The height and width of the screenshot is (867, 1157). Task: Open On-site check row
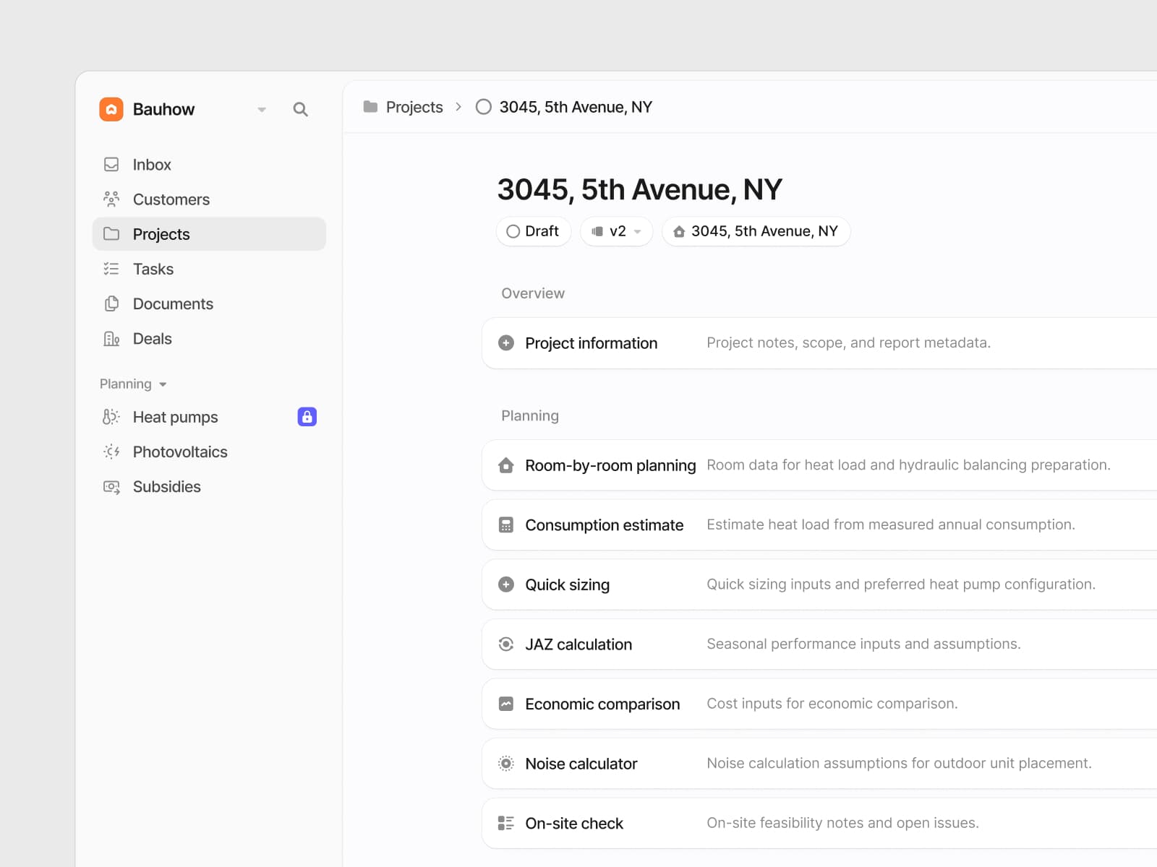[x=819, y=824]
